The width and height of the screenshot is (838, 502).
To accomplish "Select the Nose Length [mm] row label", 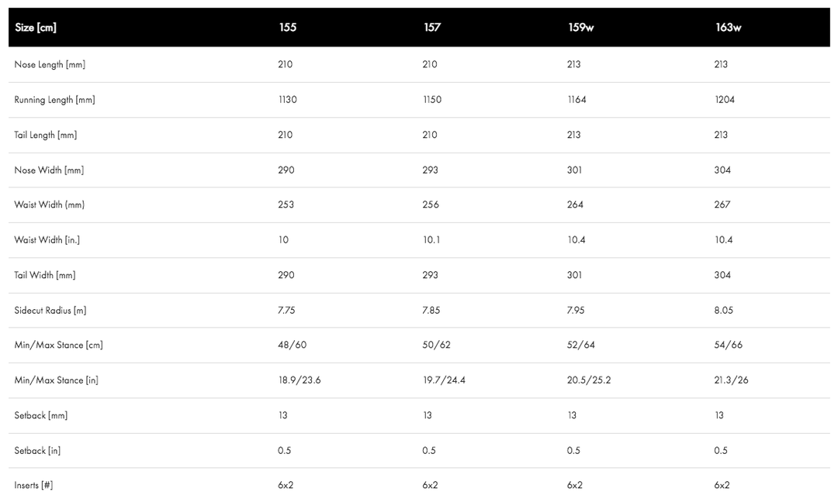I will [x=50, y=64].
